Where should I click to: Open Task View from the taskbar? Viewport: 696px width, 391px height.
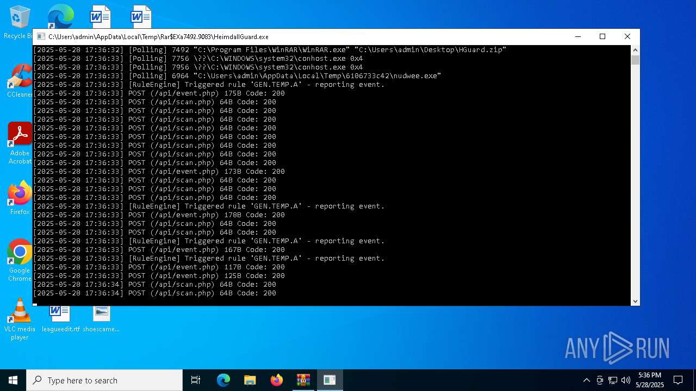[x=196, y=380]
